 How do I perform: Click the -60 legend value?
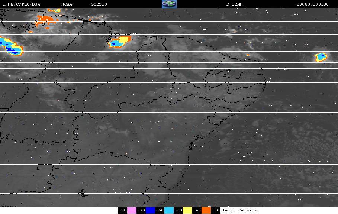pos(160,210)
